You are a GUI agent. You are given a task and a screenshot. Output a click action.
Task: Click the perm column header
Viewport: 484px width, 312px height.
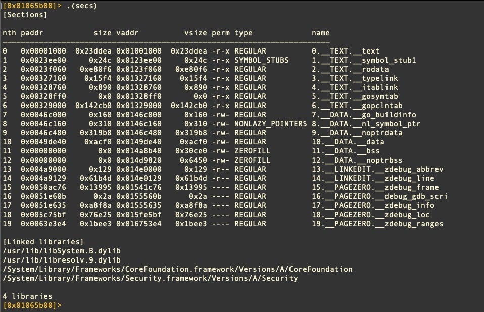(x=220, y=33)
